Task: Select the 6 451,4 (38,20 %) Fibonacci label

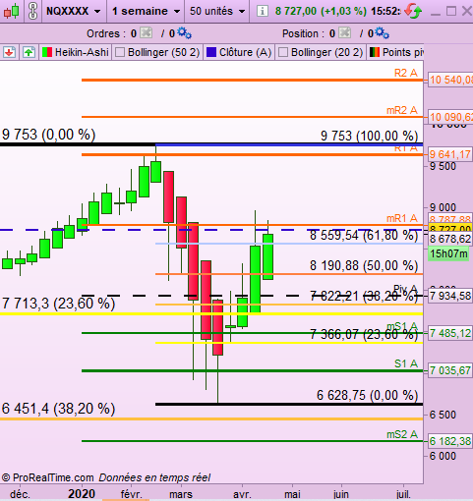Action: [58, 409]
